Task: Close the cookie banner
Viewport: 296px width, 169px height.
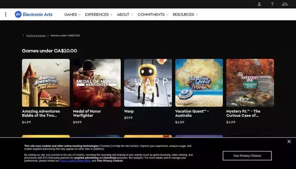Action: coord(289,141)
